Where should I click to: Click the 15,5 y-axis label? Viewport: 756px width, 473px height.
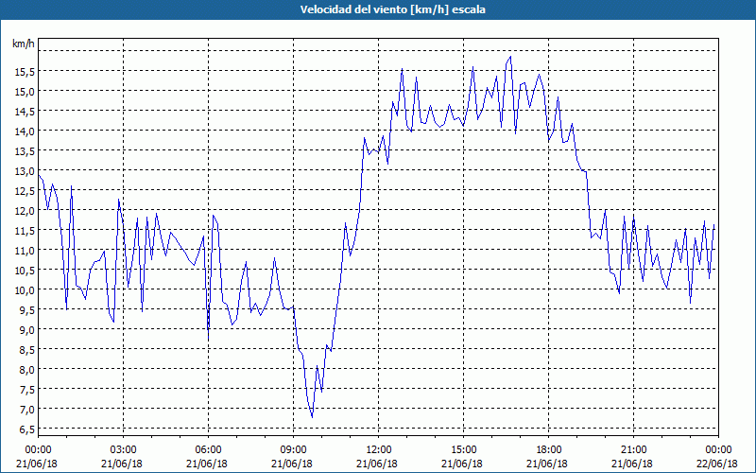point(25,72)
